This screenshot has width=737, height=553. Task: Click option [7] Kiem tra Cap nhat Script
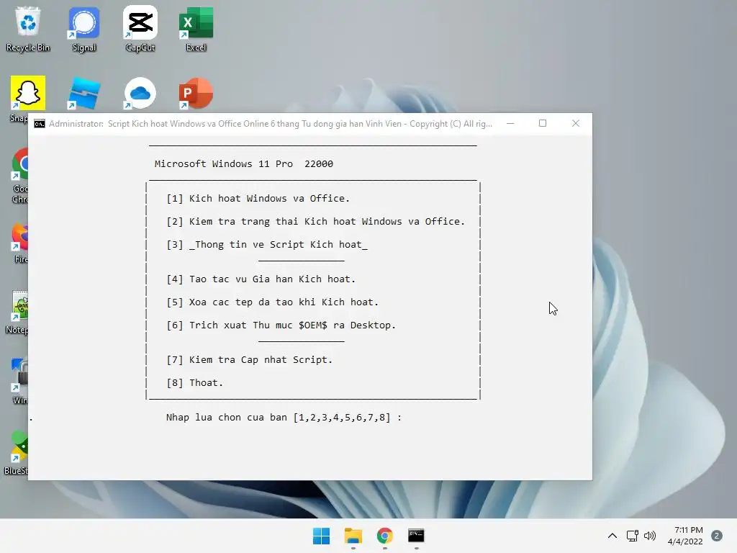(250, 360)
